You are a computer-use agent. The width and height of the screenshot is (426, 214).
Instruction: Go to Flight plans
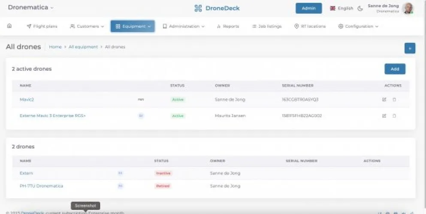point(42,27)
